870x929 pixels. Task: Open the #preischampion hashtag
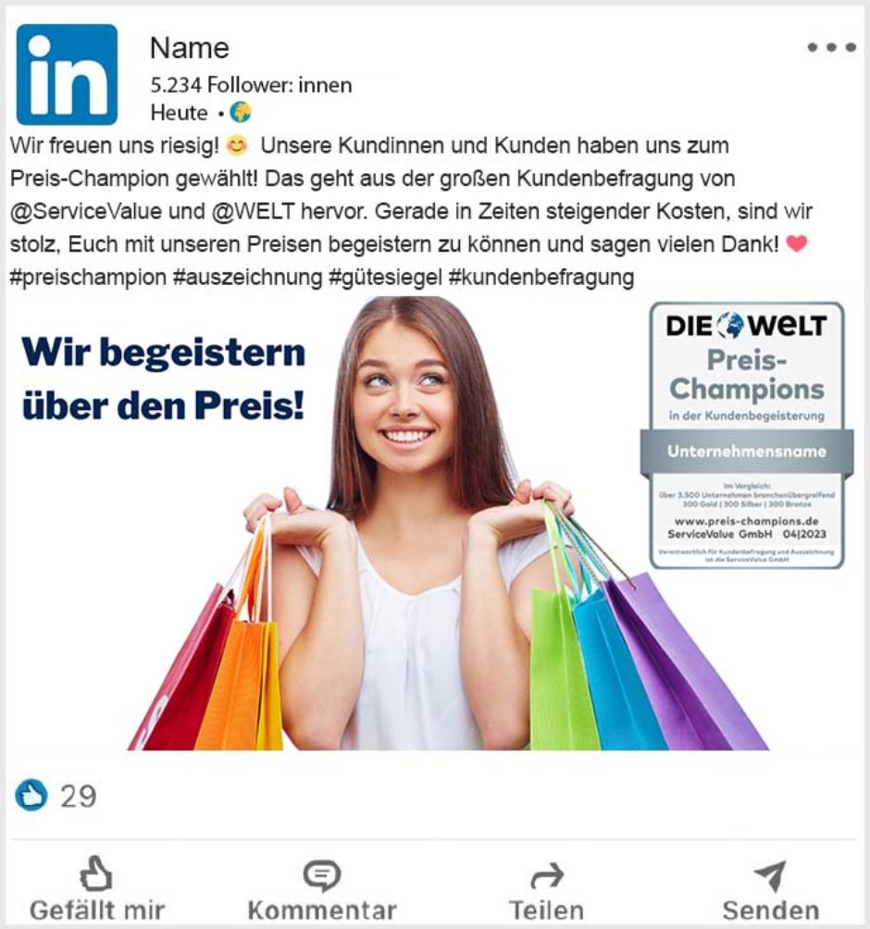tap(88, 278)
